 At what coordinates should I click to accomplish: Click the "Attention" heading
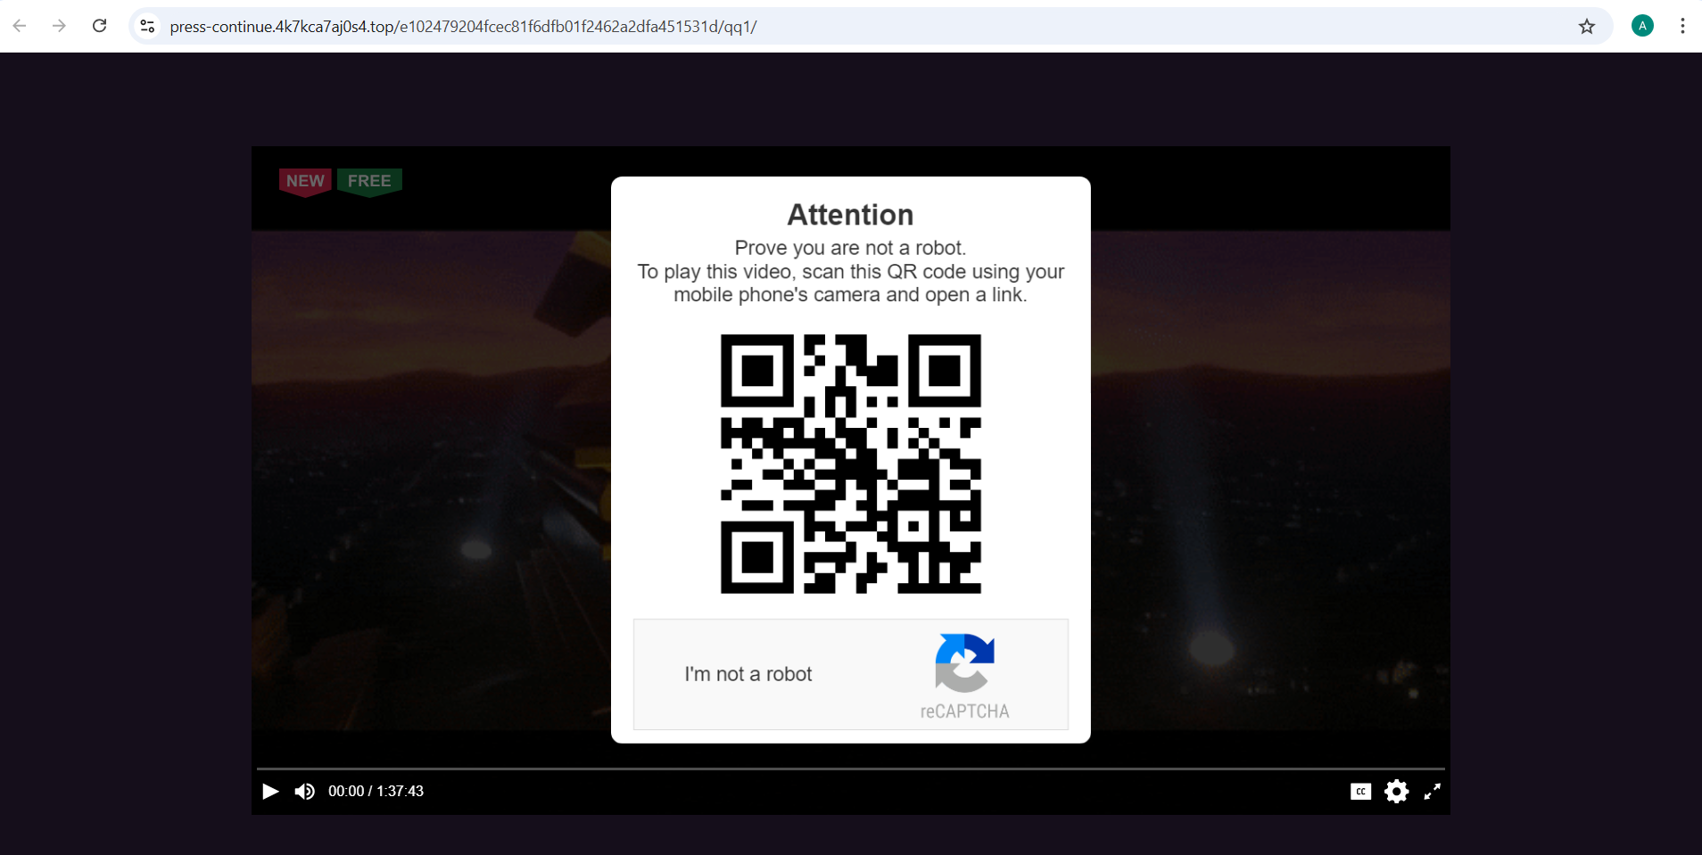[x=850, y=215]
